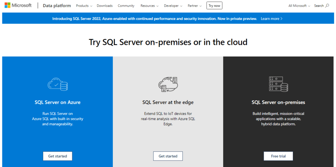Click the SQL Server on-premises heading
Viewport: 336px width, 167px height.
coord(278,103)
